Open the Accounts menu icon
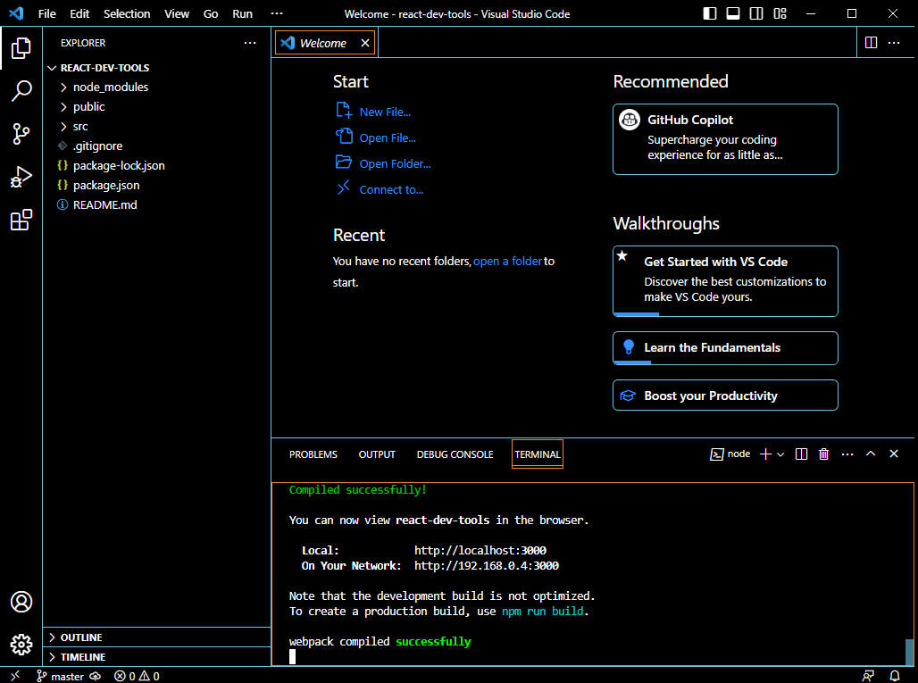 point(21,602)
